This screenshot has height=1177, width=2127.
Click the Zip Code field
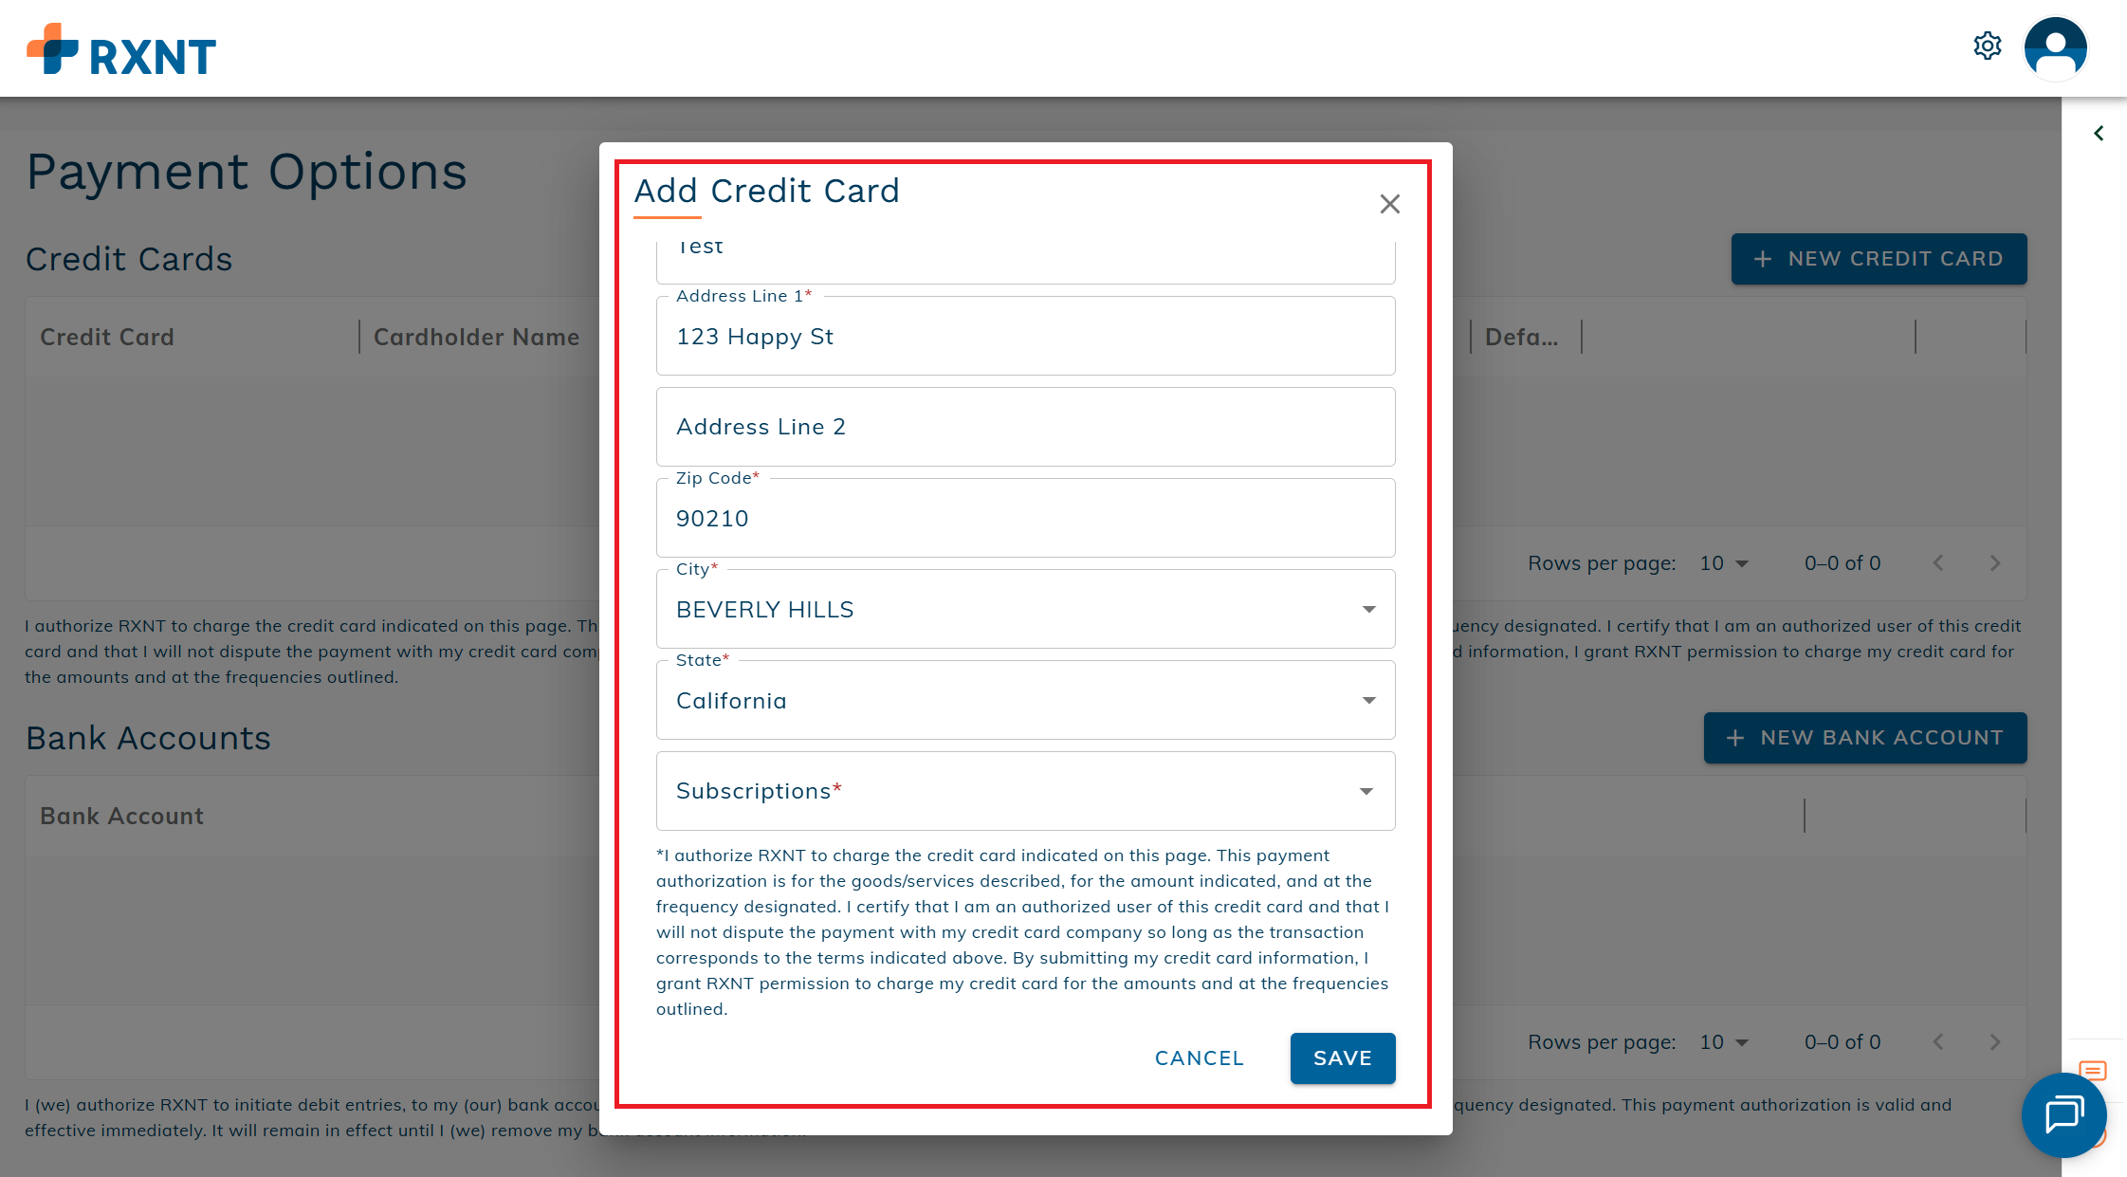click(1025, 518)
